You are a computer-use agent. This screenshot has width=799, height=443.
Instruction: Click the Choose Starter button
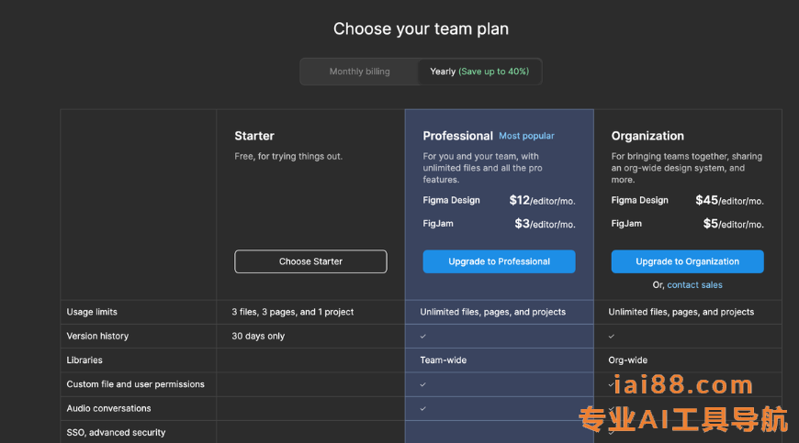tap(310, 261)
